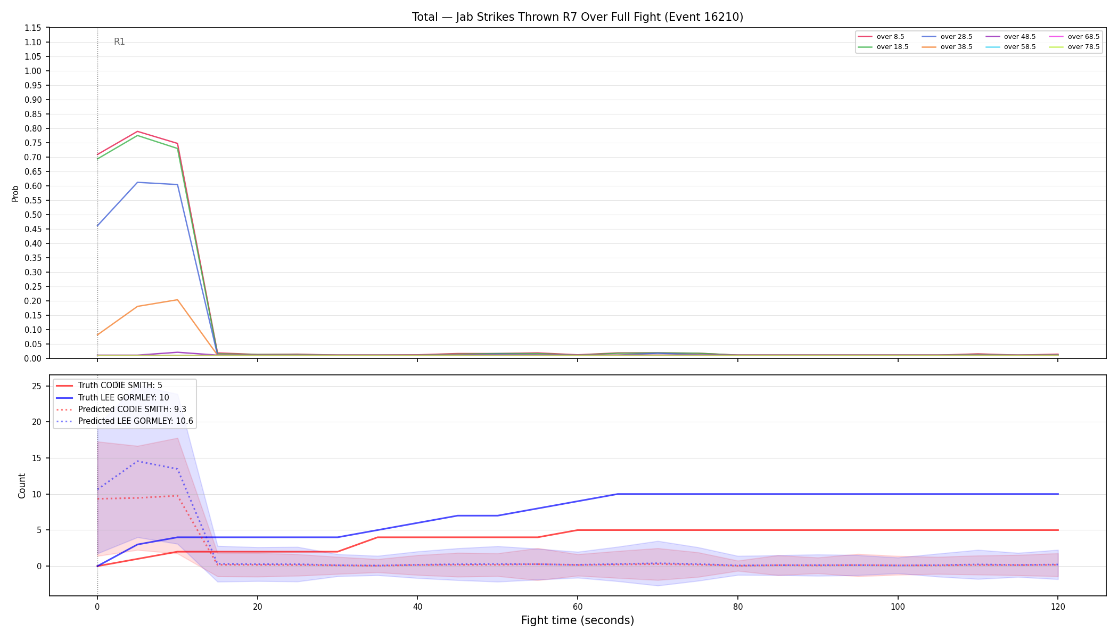
Task: Click the 120 tick on the time axis
Action: (x=1058, y=607)
